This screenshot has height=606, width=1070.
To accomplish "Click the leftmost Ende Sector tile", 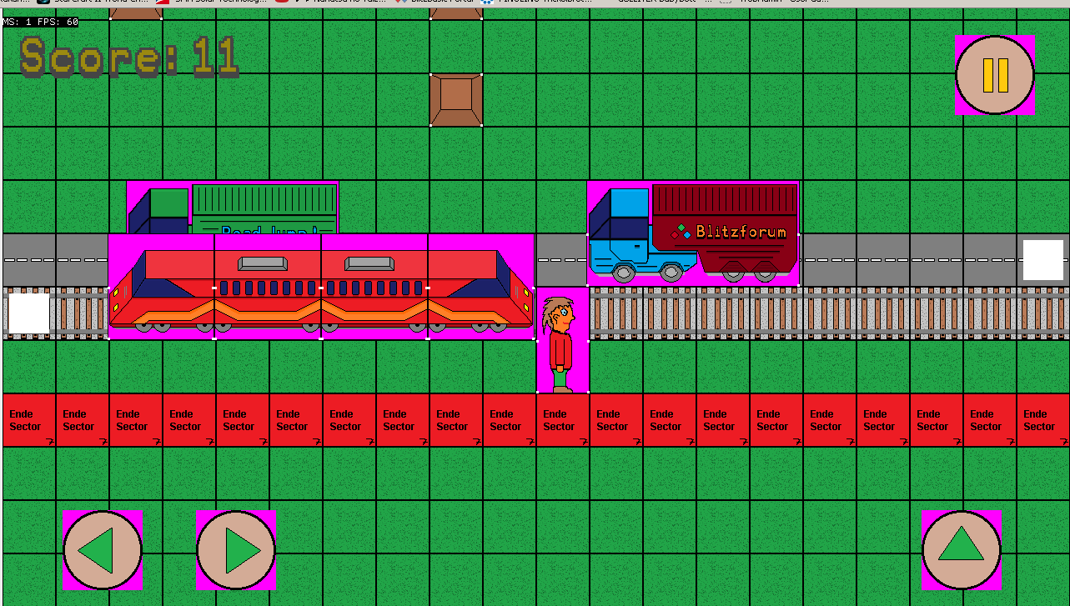I will [x=28, y=420].
